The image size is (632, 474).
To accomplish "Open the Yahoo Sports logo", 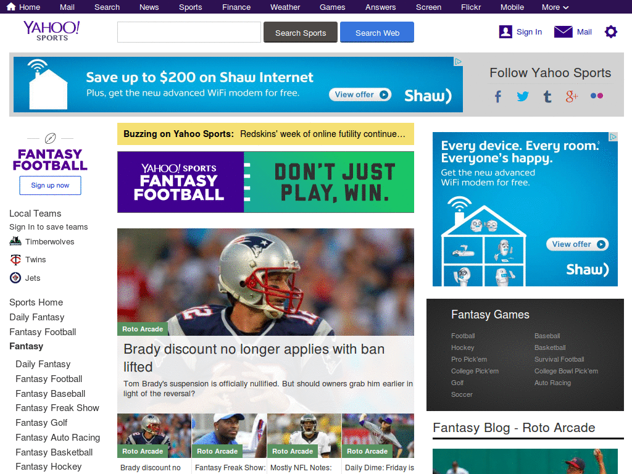I will [x=52, y=31].
